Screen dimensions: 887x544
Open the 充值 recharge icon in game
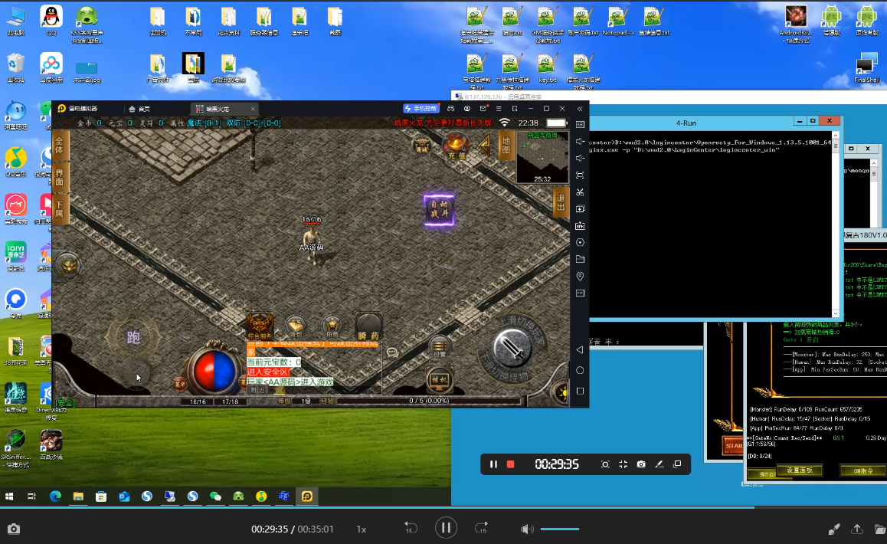coord(456,146)
